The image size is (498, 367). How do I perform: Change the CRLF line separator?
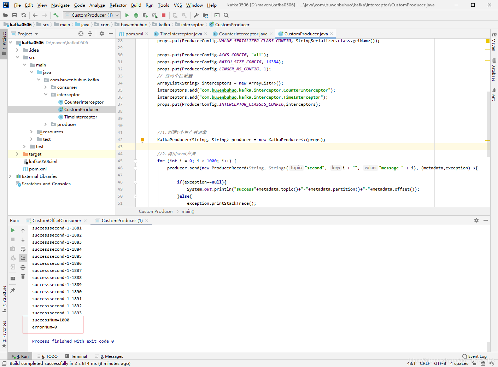pos(424,363)
